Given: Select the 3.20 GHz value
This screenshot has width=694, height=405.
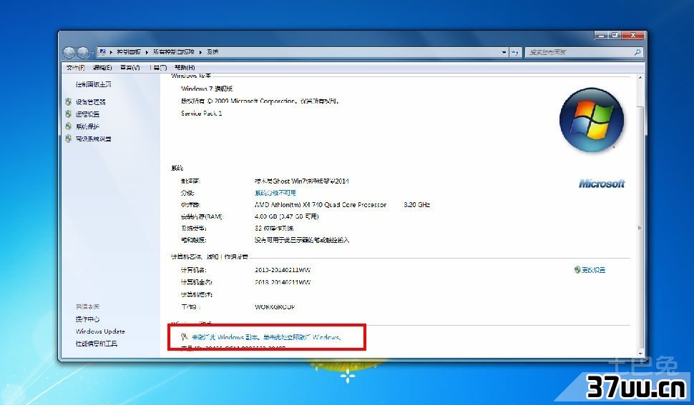Looking at the screenshot, I should pyautogui.click(x=417, y=205).
